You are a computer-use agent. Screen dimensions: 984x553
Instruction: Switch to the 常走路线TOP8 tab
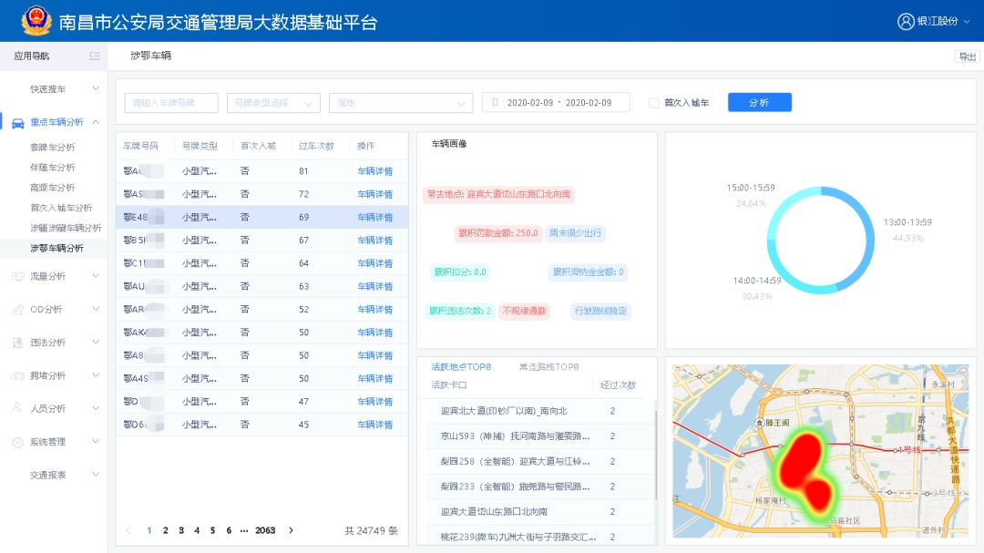point(548,367)
